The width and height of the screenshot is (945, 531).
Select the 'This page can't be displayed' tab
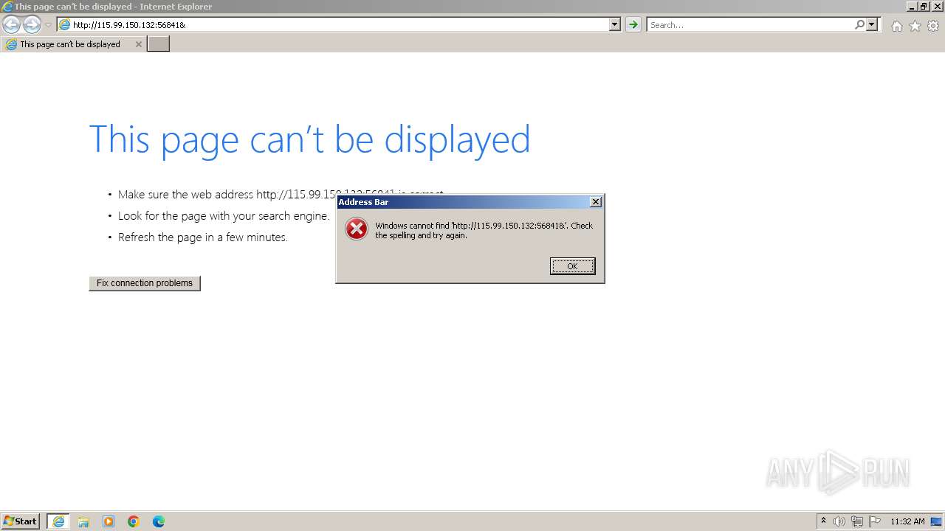pyautogui.click(x=73, y=44)
